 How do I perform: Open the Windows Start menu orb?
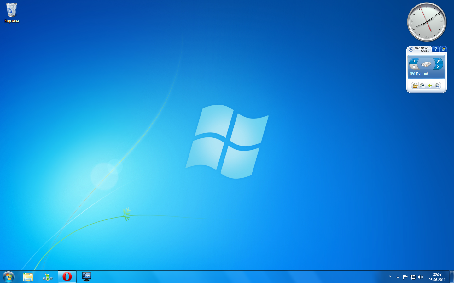click(9, 277)
